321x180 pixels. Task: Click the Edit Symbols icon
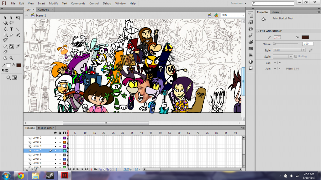tap(217, 15)
